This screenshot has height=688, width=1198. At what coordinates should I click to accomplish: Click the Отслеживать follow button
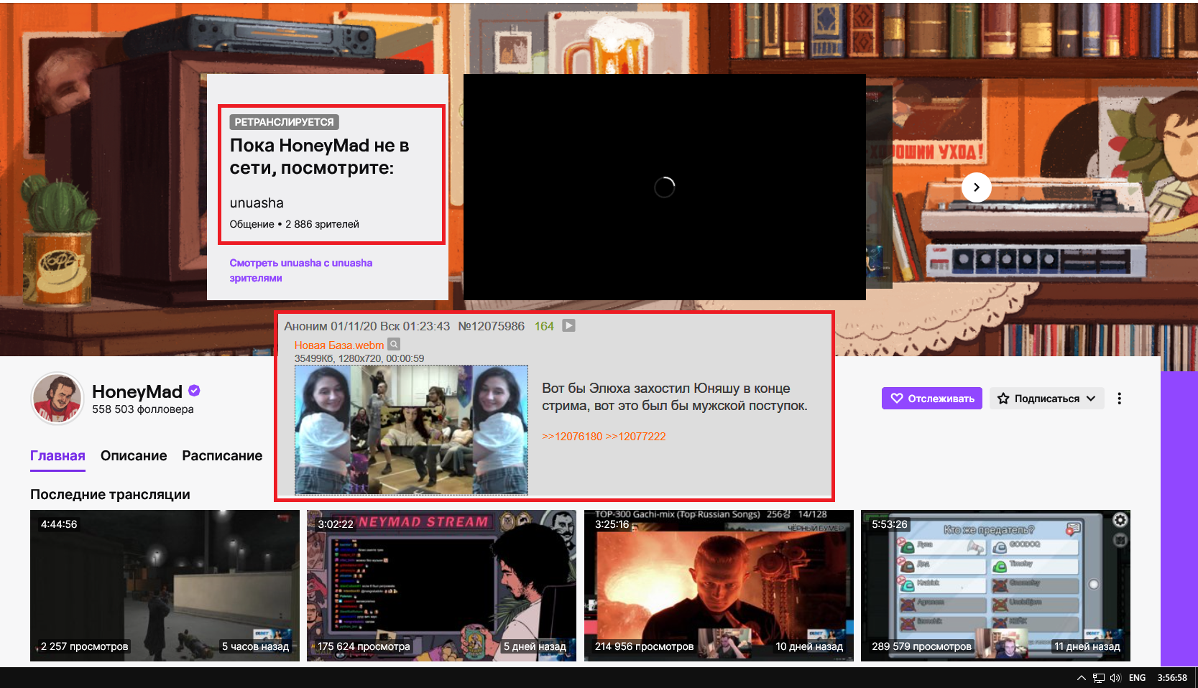pyautogui.click(x=932, y=399)
